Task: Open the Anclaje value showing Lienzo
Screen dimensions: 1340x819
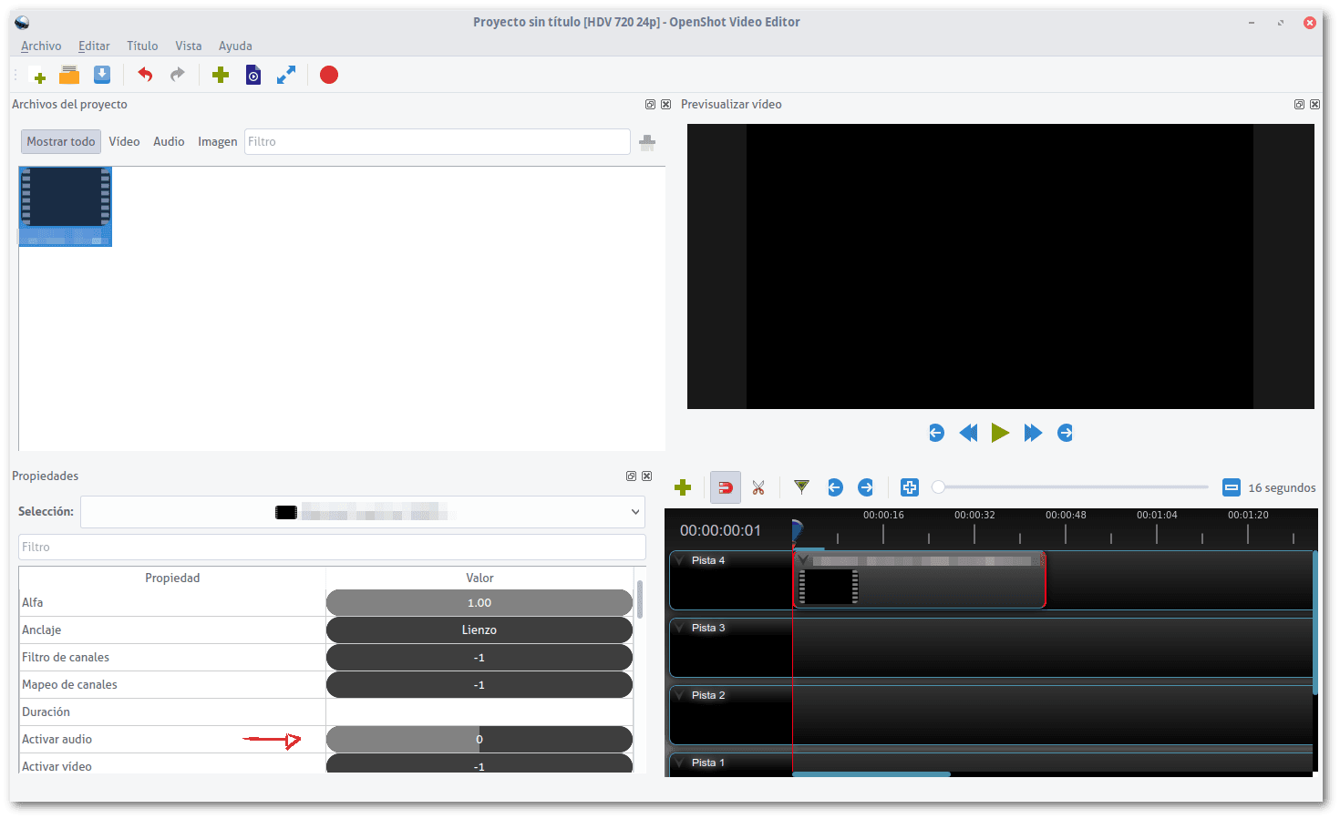Action: pyautogui.click(x=479, y=630)
